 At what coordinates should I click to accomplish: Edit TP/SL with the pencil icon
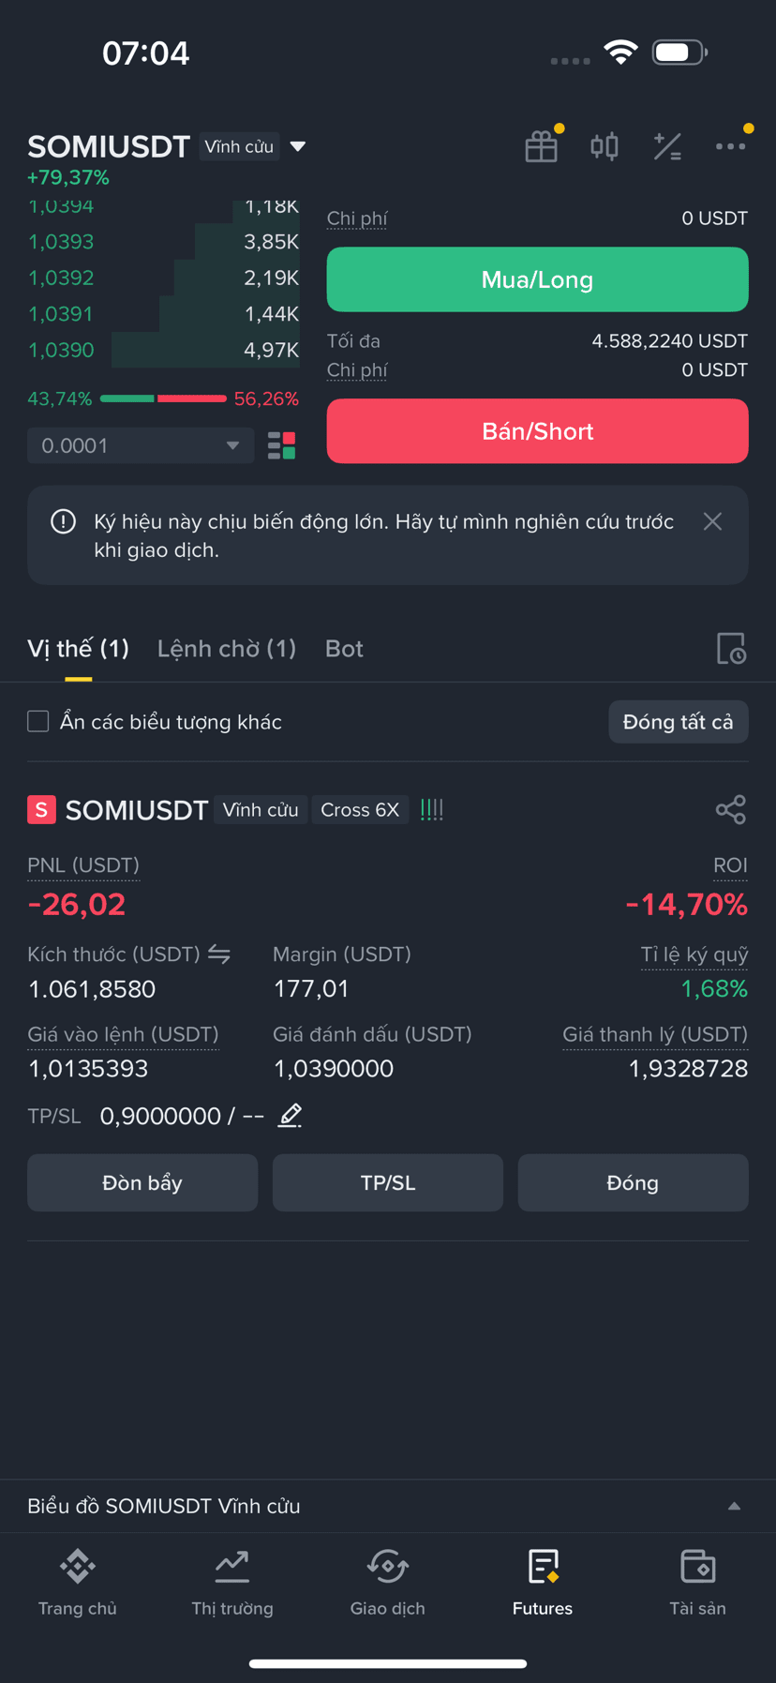(x=291, y=1116)
